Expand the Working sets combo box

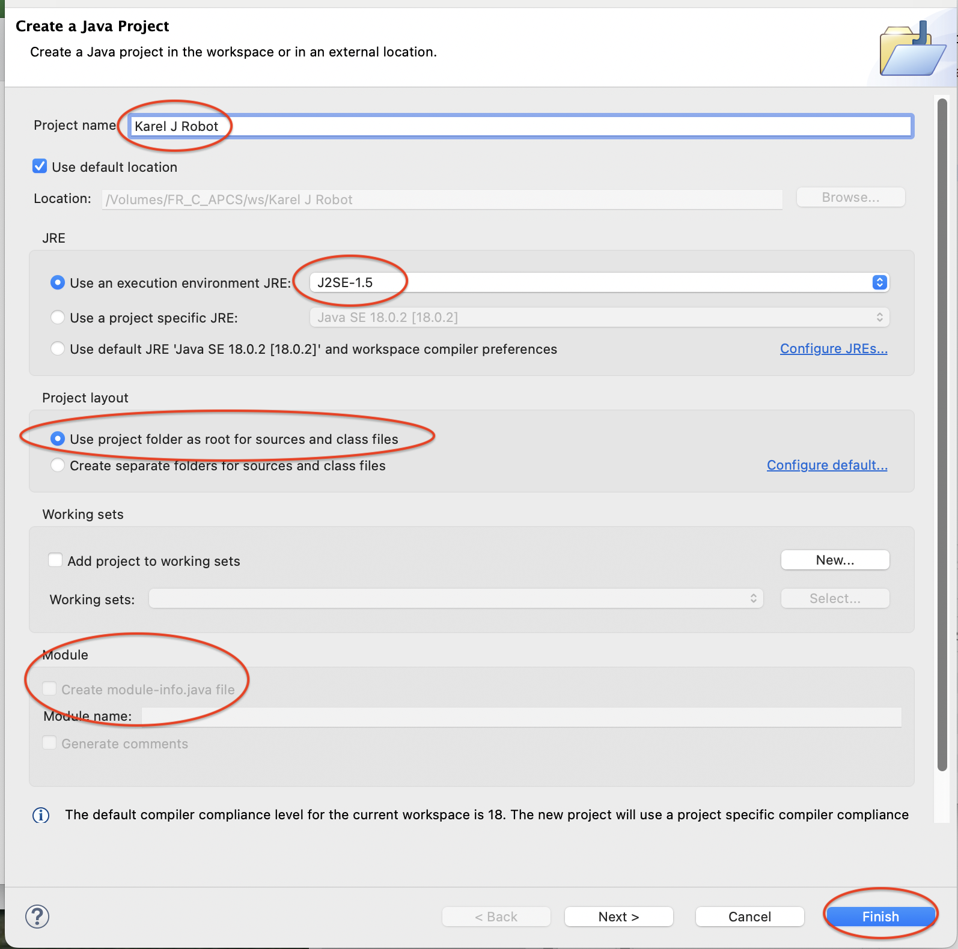(x=456, y=598)
